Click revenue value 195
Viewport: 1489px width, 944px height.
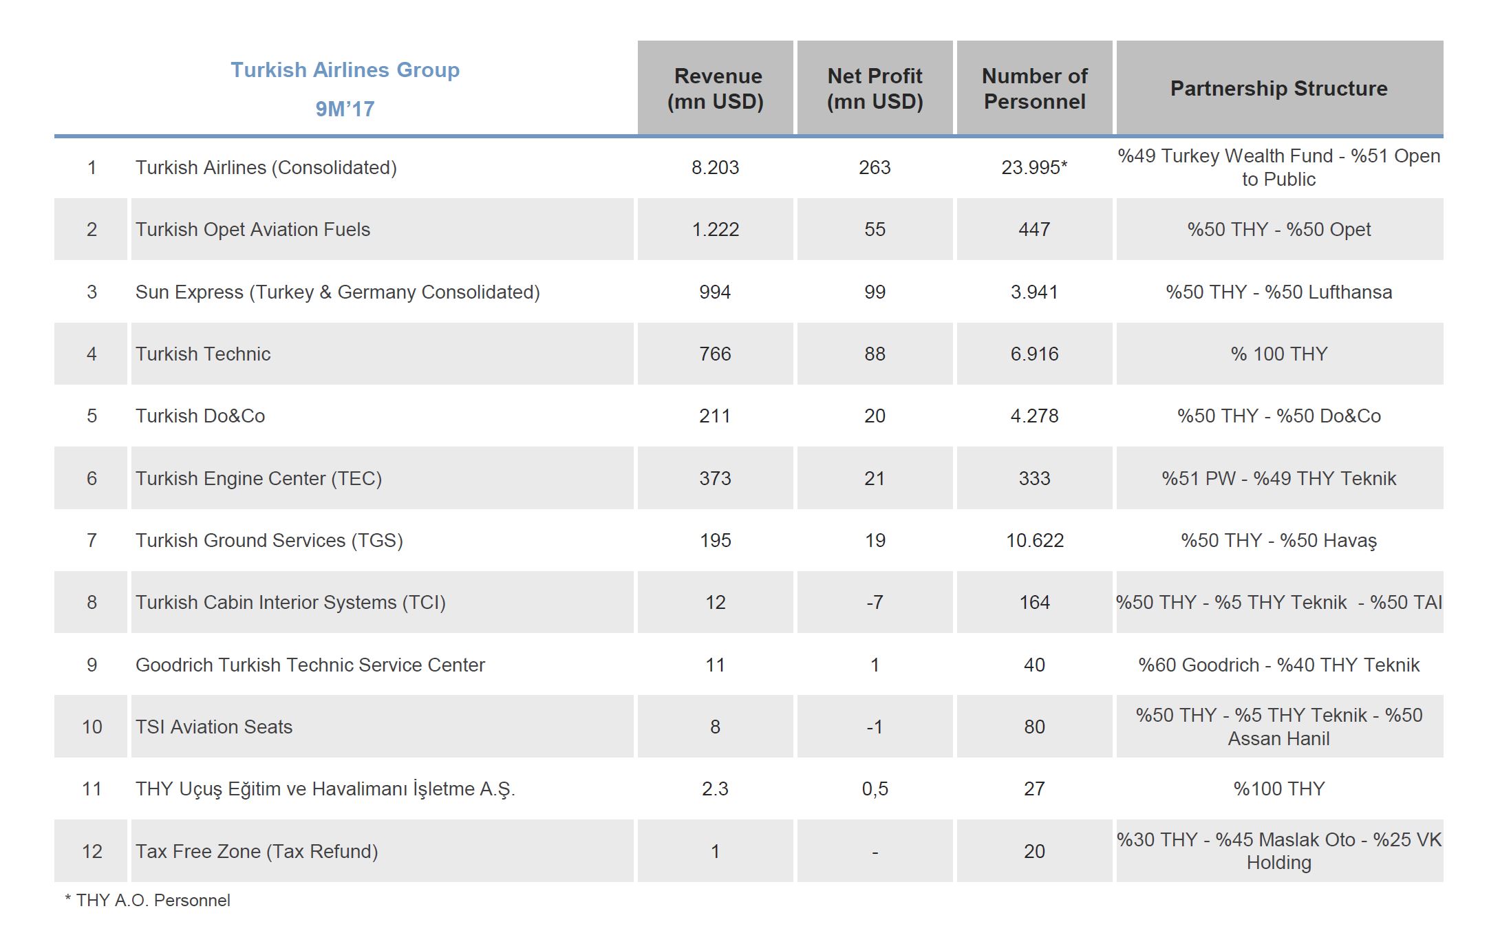716,541
